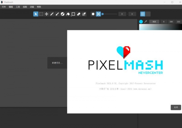Click the 新建项目... new project button
The height and width of the screenshot is (128, 182).
pyautogui.click(x=57, y=63)
